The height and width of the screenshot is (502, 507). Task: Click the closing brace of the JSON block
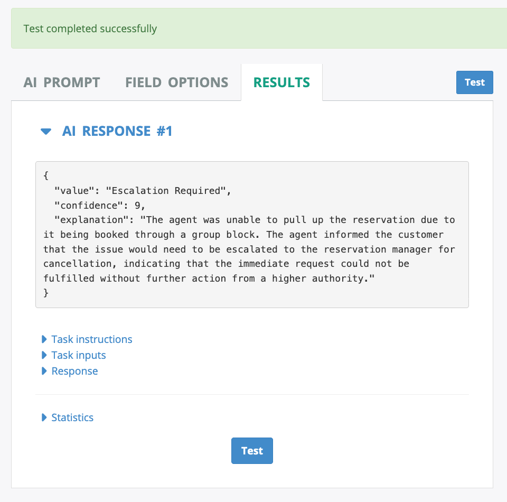[x=46, y=292]
